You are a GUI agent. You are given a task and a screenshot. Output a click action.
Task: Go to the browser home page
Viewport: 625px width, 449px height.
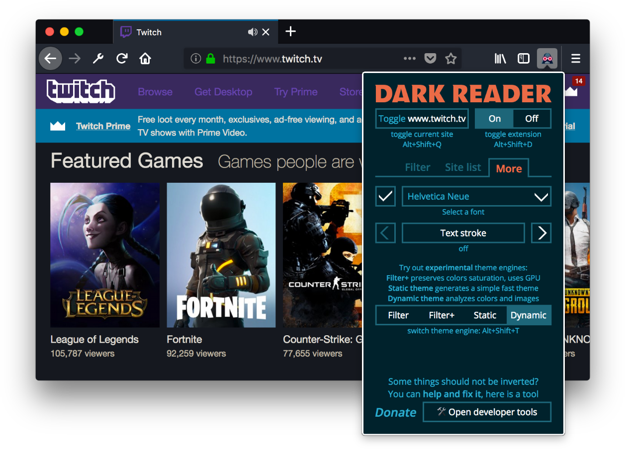tap(145, 59)
